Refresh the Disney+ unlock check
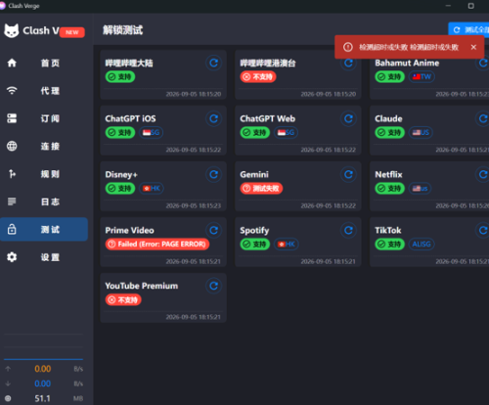This screenshot has height=405, width=489. (214, 174)
